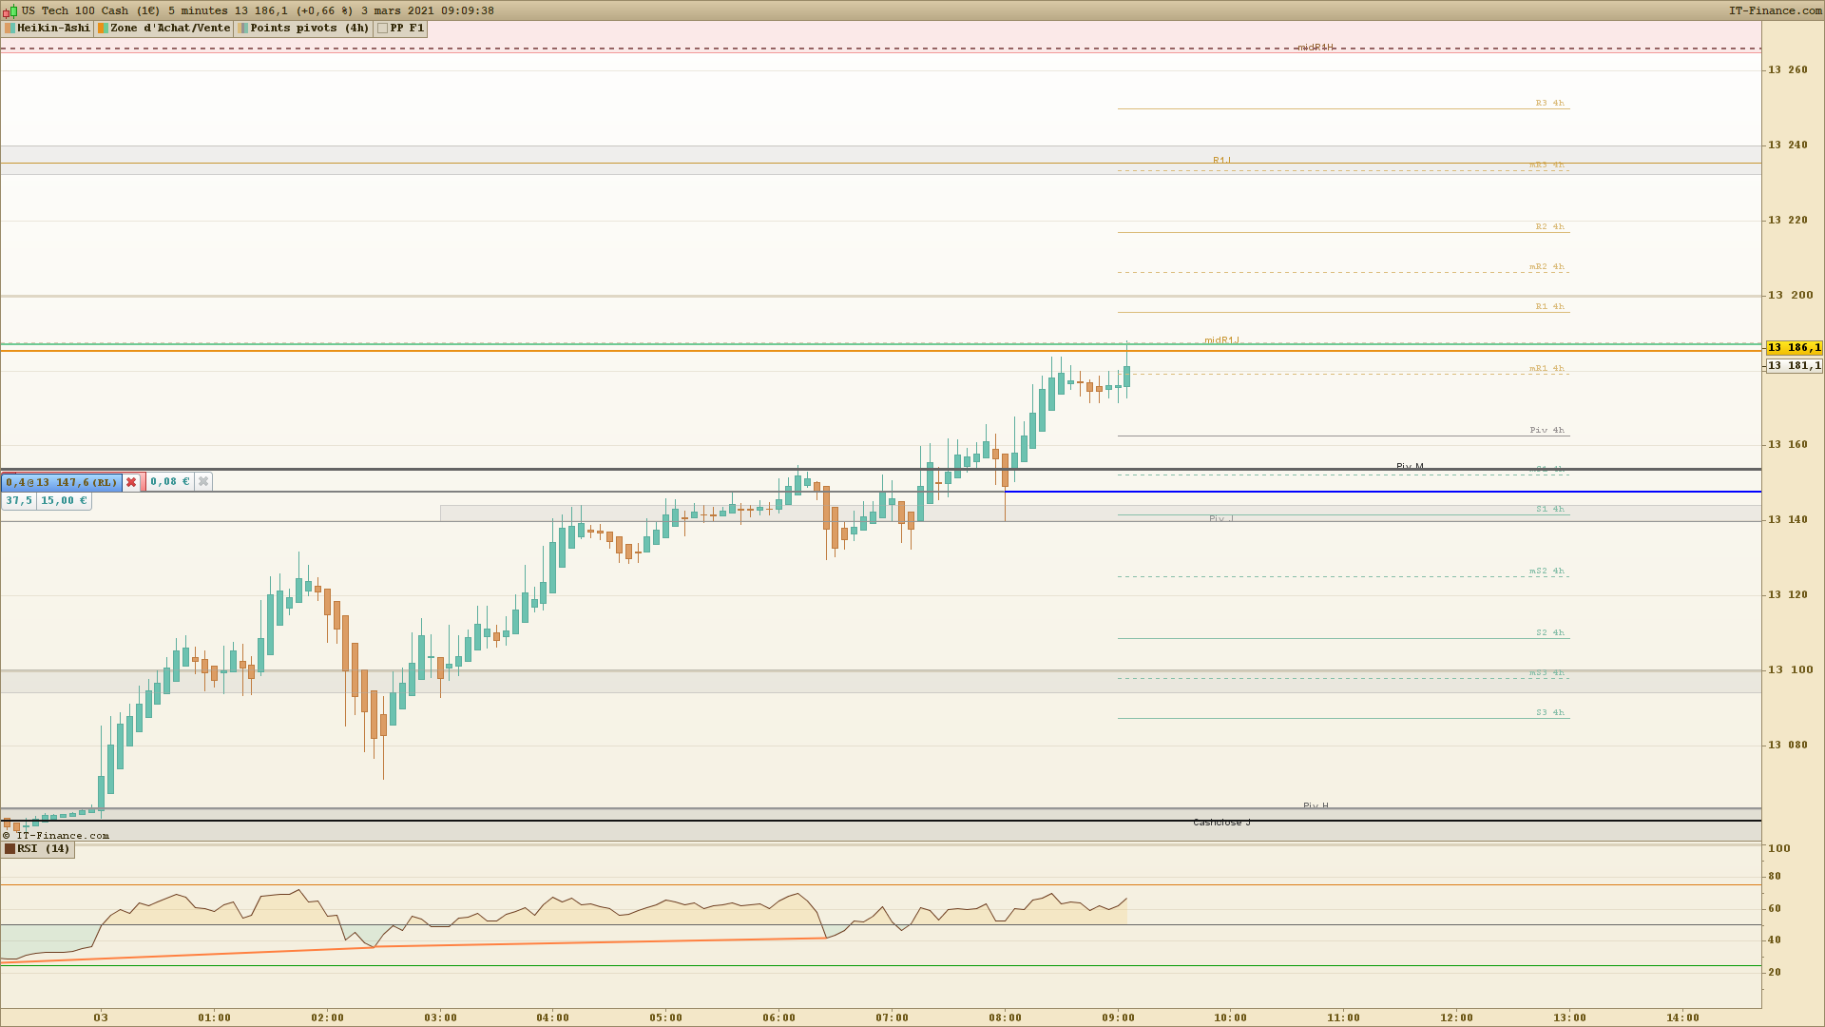Open Zone d'Achat/Vente indicator settings

170,29
